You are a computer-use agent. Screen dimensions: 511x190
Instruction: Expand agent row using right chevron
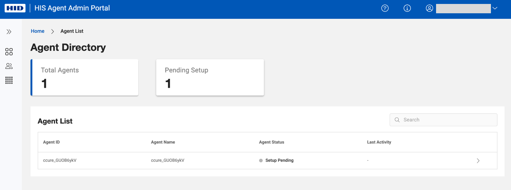(478, 161)
